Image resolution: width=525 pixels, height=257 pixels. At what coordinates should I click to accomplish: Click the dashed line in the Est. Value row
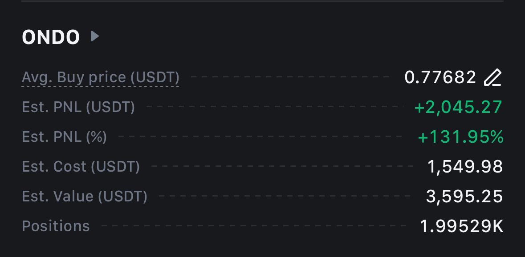pyautogui.click(x=285, y=196)
